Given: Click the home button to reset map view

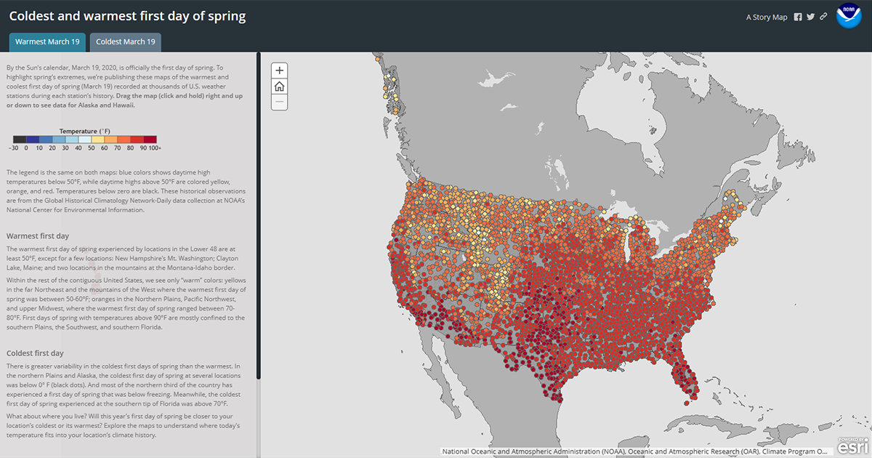Looking at the screenshot, I should pos(279,86).
